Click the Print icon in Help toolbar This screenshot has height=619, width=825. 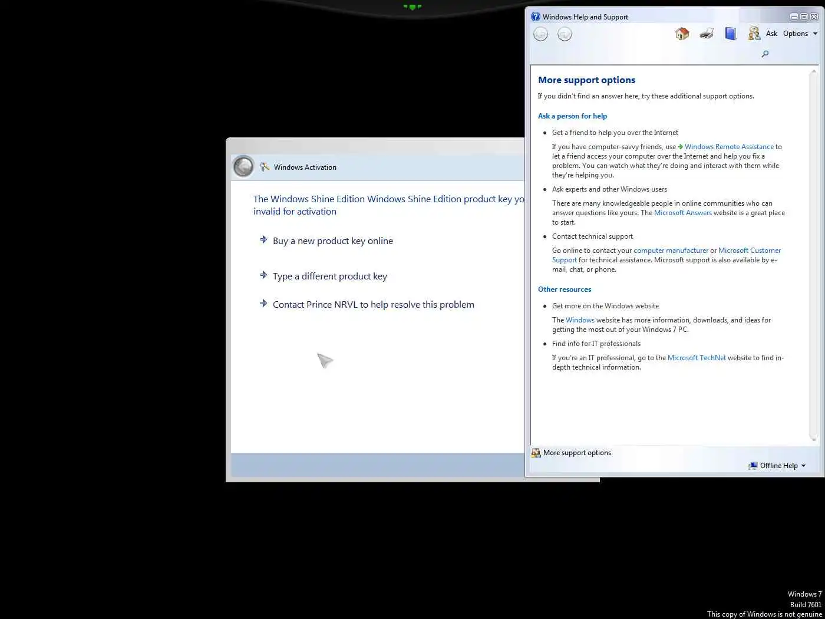pos(707,34)
